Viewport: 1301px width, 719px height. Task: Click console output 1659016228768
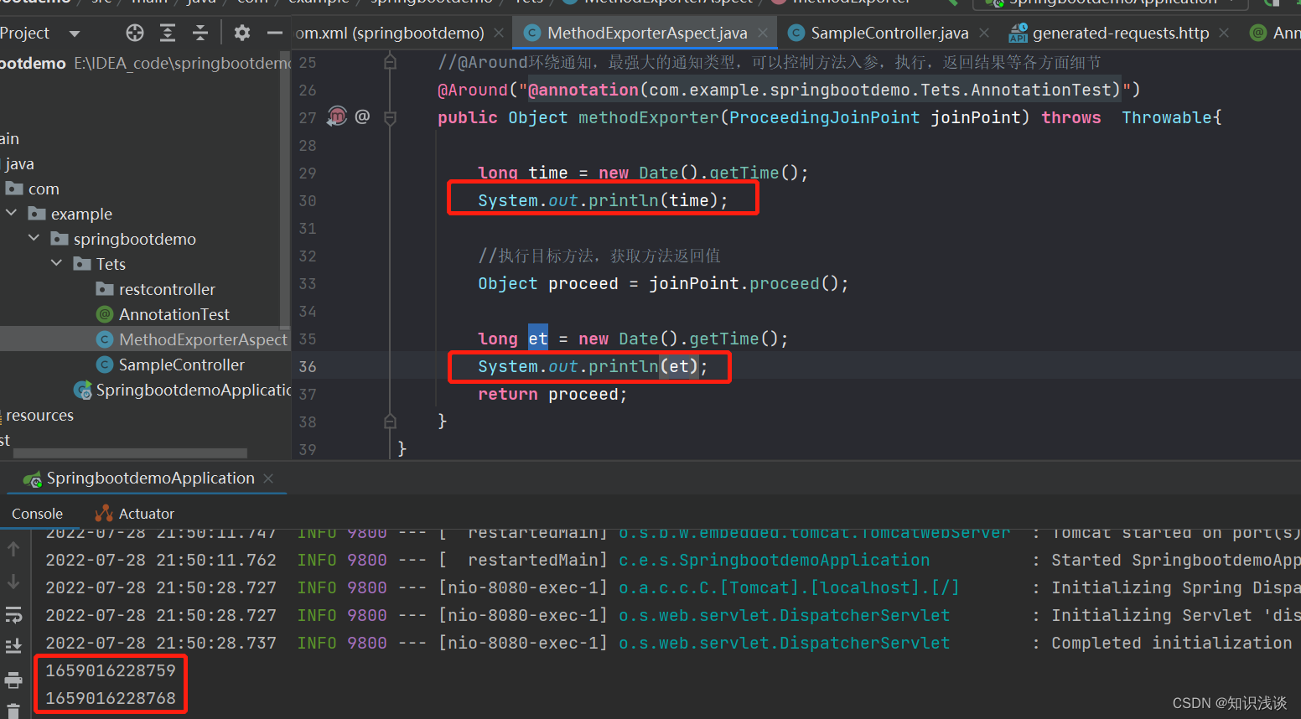[x=111, y=698]
